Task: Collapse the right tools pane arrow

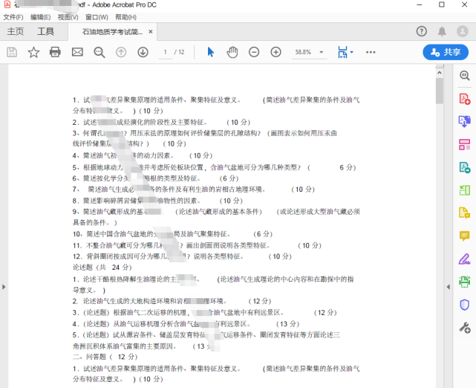Action: point(448,287)
